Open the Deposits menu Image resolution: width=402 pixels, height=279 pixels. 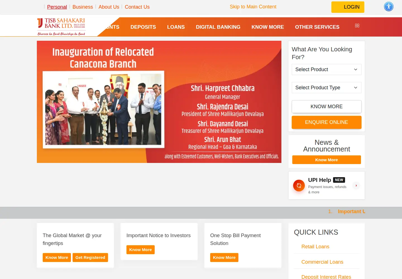(x=143, y=27)
